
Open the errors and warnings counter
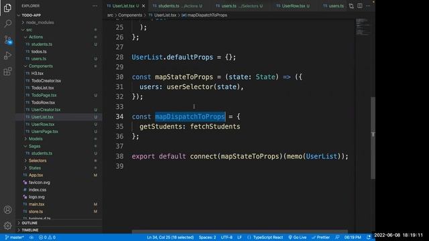point(47,237)
